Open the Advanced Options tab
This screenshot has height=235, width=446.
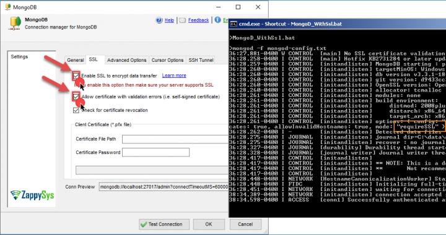[126, 60]
